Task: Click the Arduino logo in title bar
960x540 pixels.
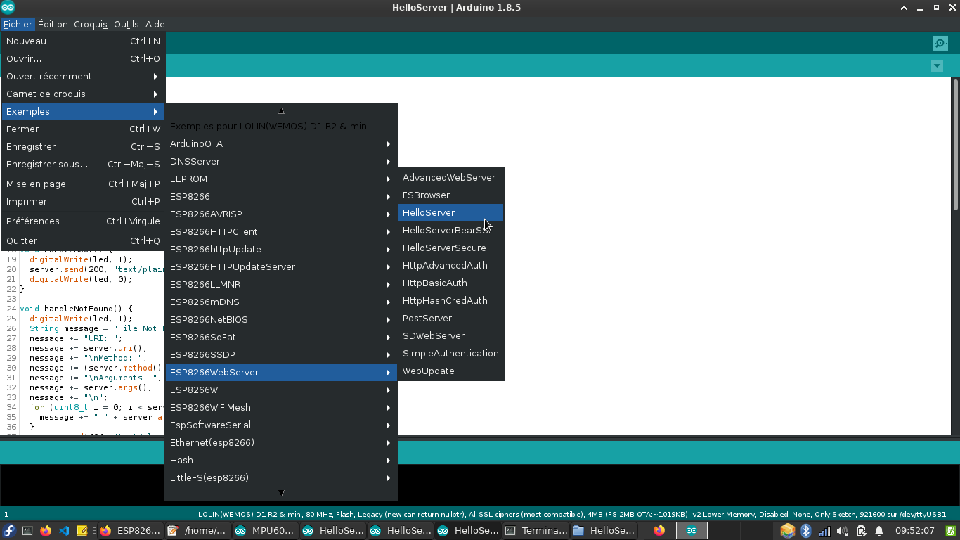Action: pyautogui.click(x=8, y=8)
